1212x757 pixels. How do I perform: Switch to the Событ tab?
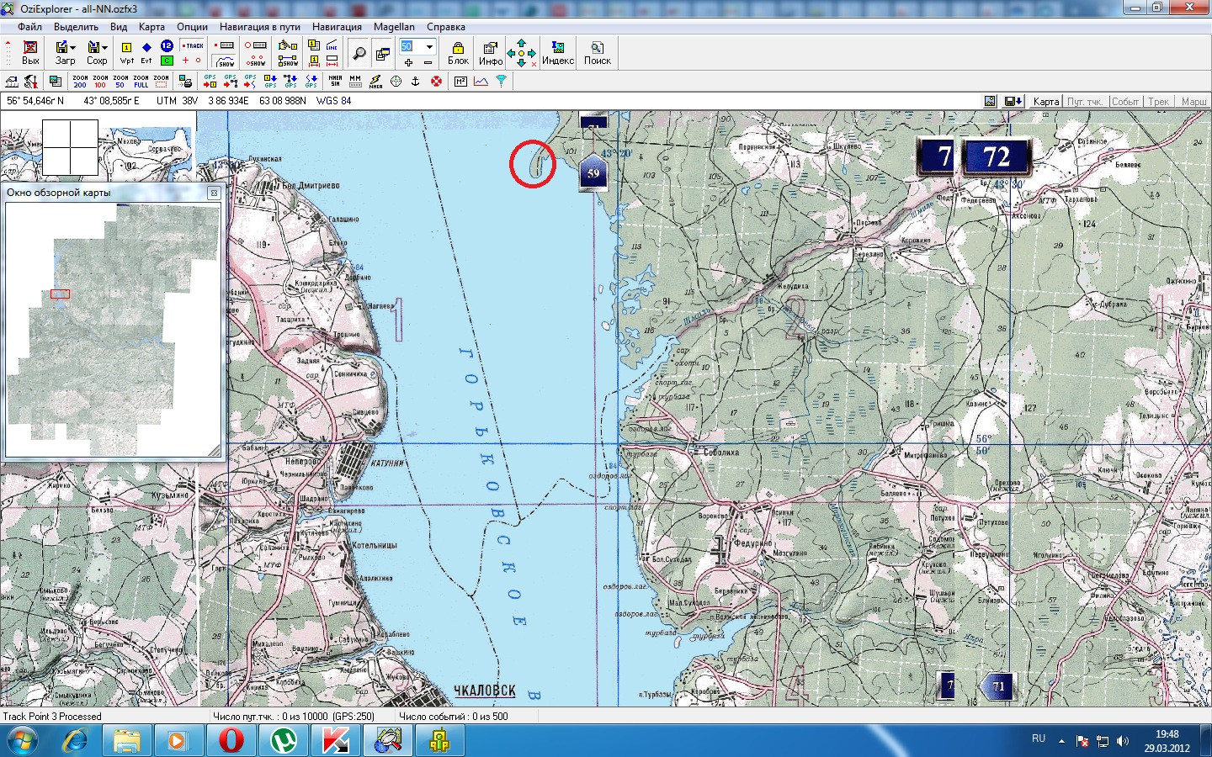1125,101
